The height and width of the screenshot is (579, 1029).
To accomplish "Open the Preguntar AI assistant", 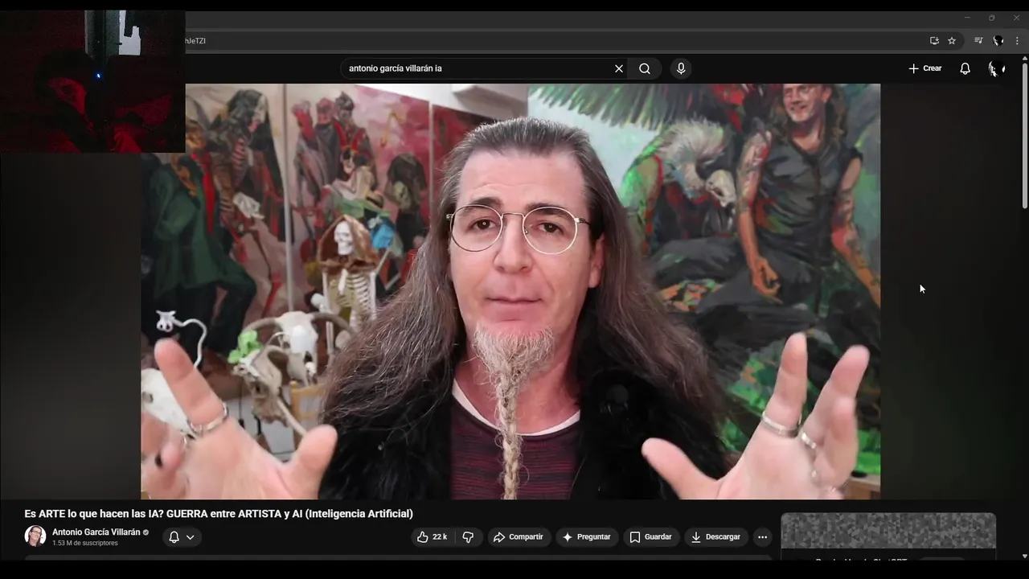I will click(586, 537).
